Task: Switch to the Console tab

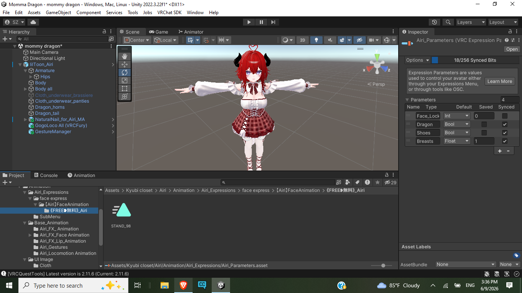Action: point(46,175)
